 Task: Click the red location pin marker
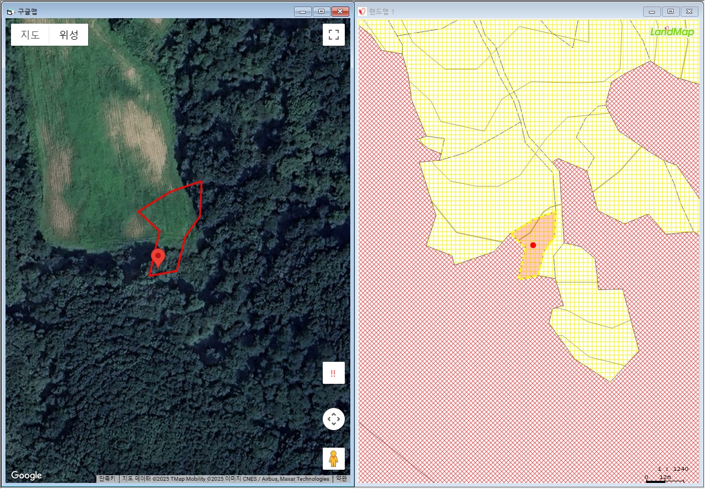point(158,257)
